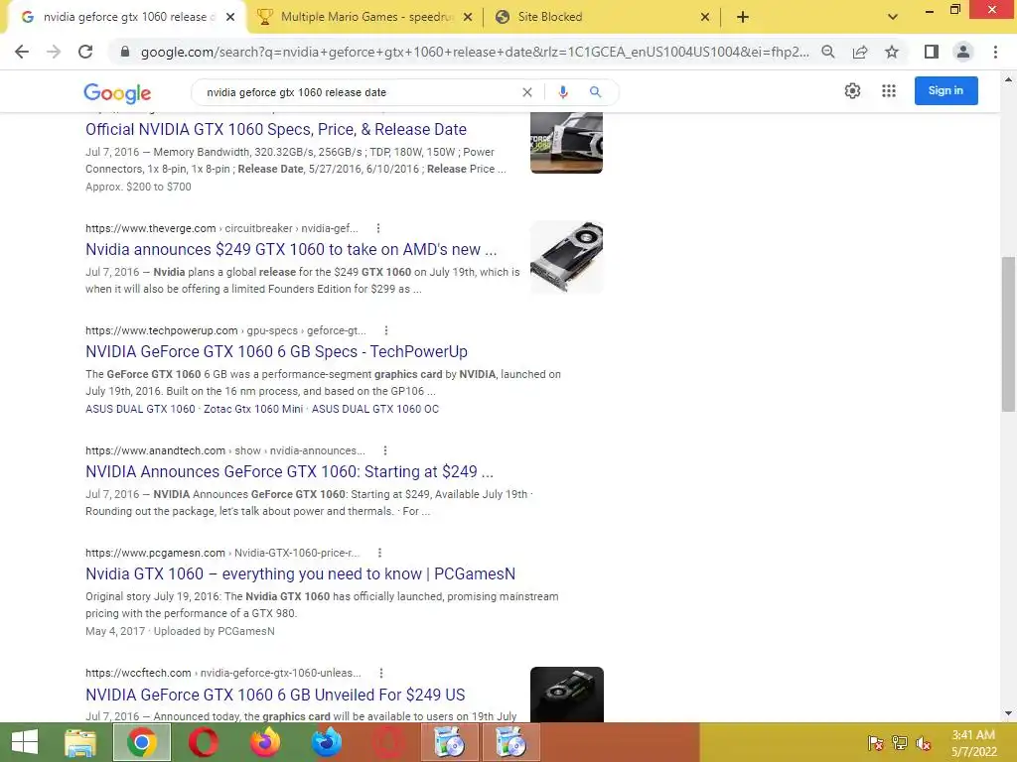Open a new browser tab

pyautogui.click(x=743, y=17)
